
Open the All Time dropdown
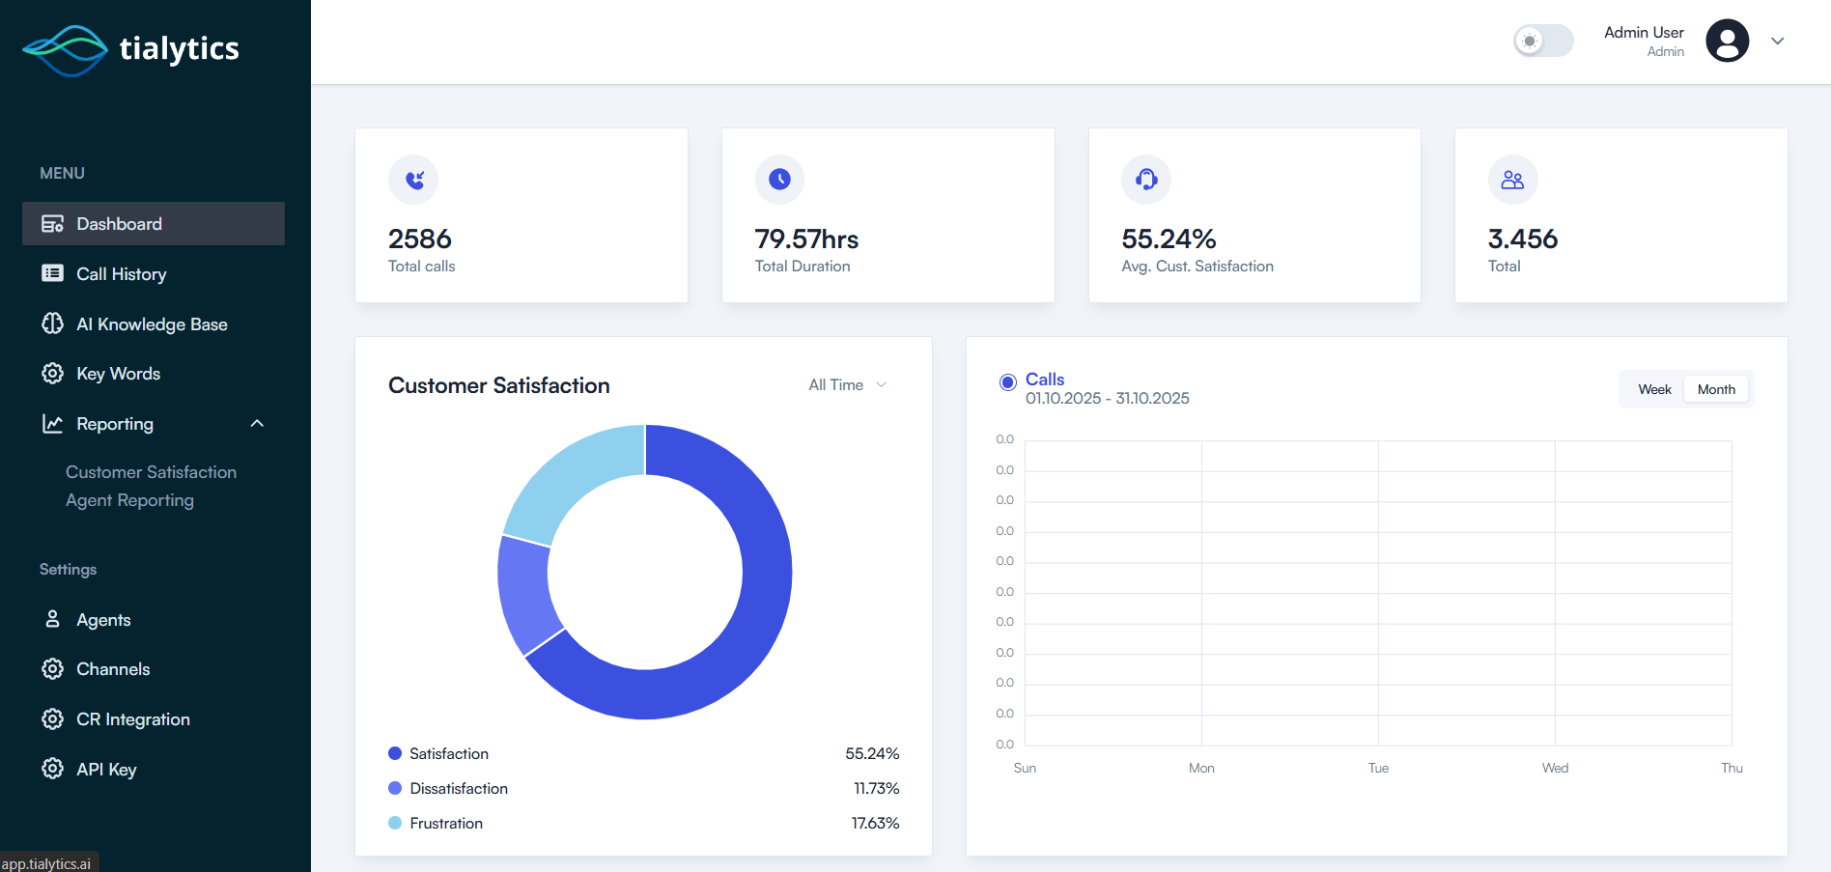pyautogui.click(x=846, y=384)
